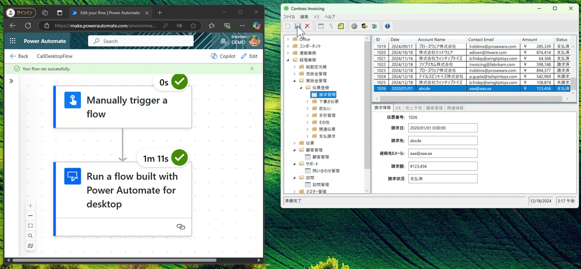The width and height of the screenshot is (581, 269).
Task: Click the サインイン sign-in button in Edge
Action: 20,13
